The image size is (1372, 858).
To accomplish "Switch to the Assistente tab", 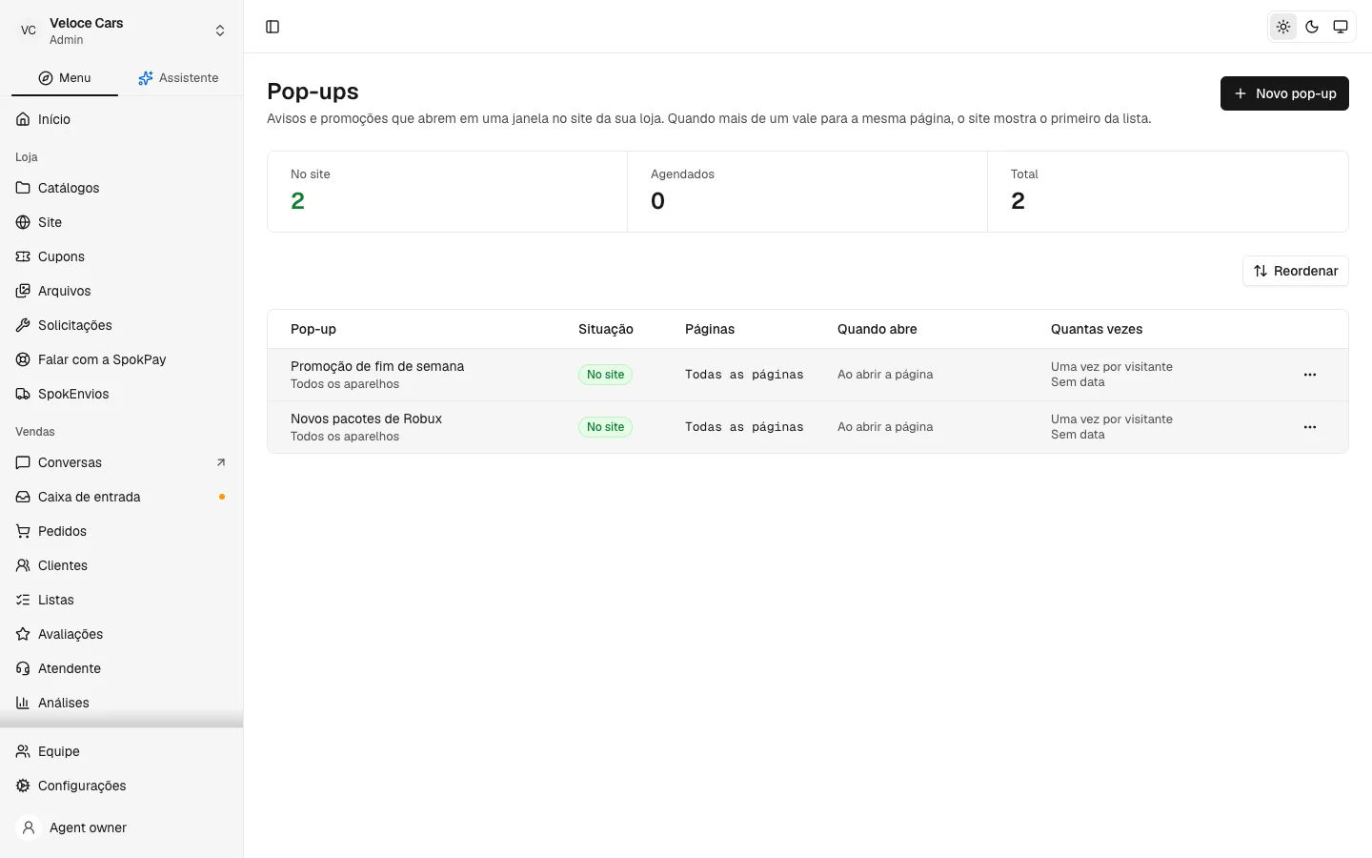I will coord(178,78).
